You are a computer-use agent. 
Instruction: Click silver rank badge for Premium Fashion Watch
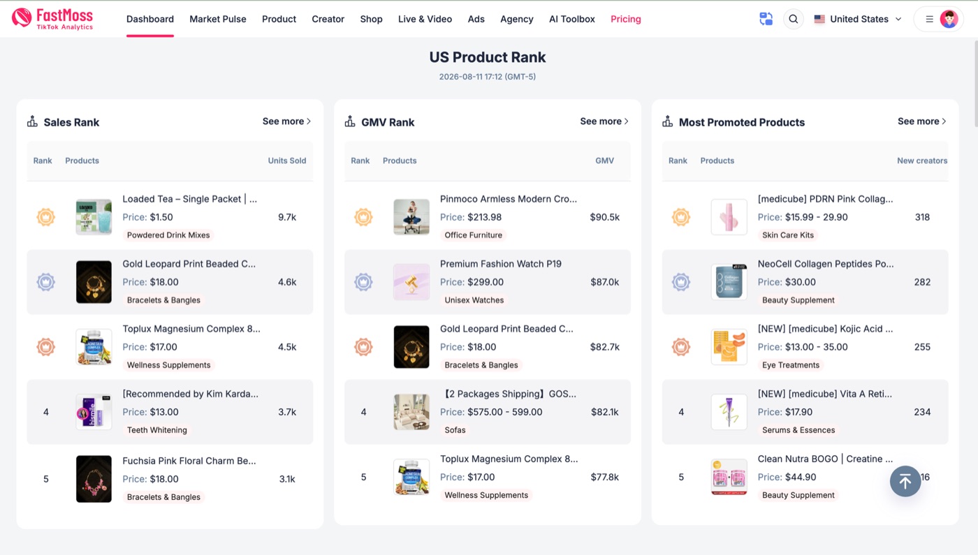[363, 282]
